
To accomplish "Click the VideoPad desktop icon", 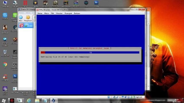I will pos(35,4).
